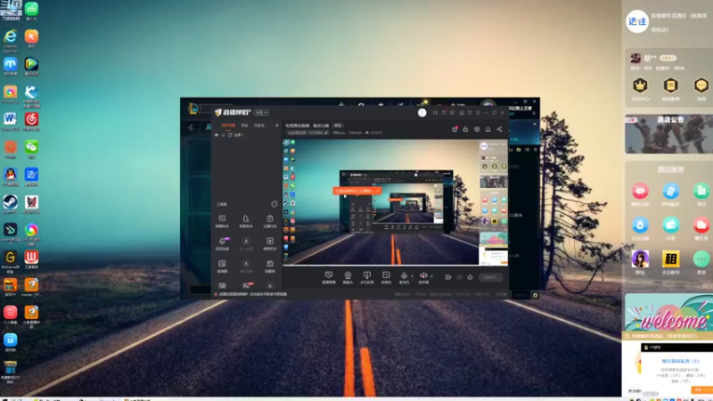The image size is (713, 401).
Task: Expand microphone options arrow in streaming toolbar
Action: click(x=412, y=276)
